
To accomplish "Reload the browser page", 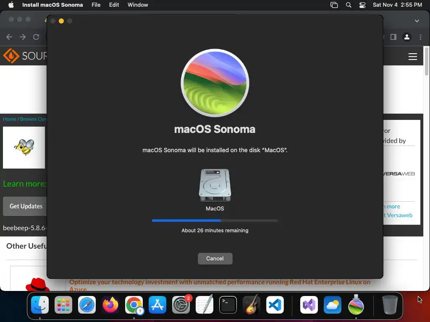I will pos(36,37).
